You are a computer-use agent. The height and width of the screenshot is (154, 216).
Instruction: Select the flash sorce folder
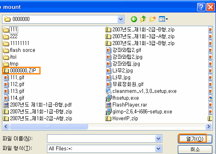pos(19,50)
